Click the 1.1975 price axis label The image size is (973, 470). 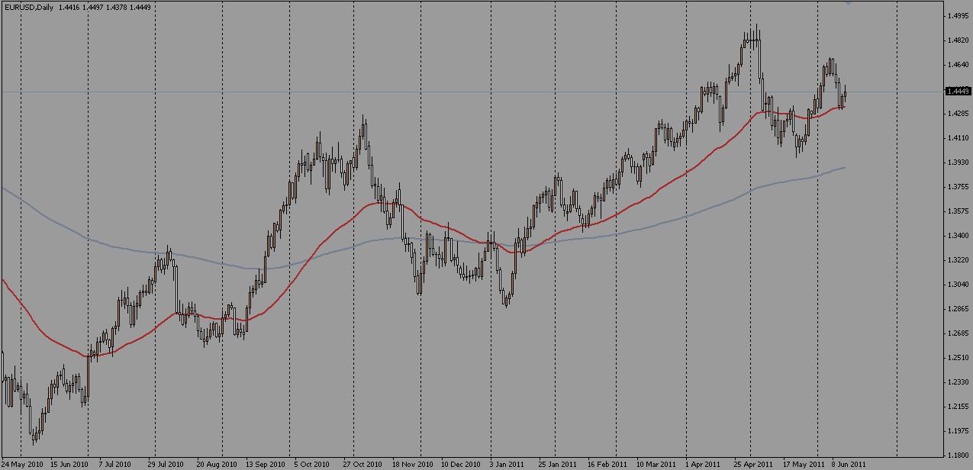[x=959, y=431]
